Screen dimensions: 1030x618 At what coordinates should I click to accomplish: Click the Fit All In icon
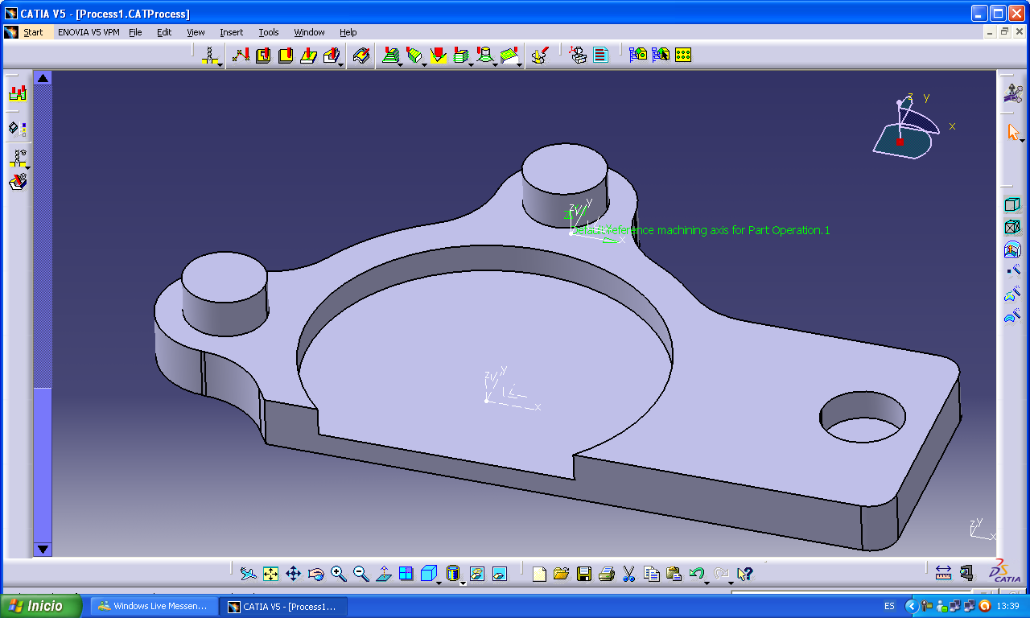point(270,574)
